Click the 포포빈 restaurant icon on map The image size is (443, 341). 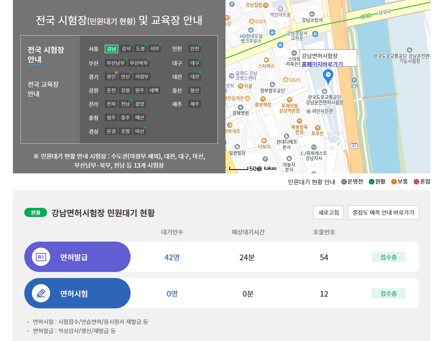coord(317,127)
